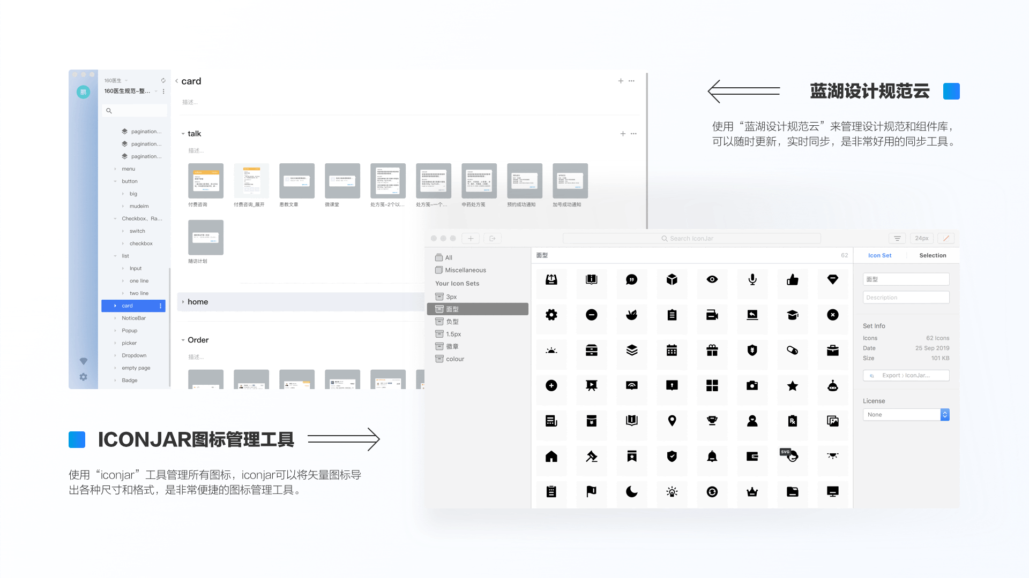Click the Export to IconJar button

click(906, 376)
